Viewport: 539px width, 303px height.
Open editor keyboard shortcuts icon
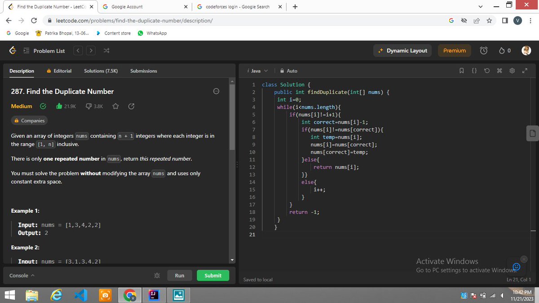(499, 71)
